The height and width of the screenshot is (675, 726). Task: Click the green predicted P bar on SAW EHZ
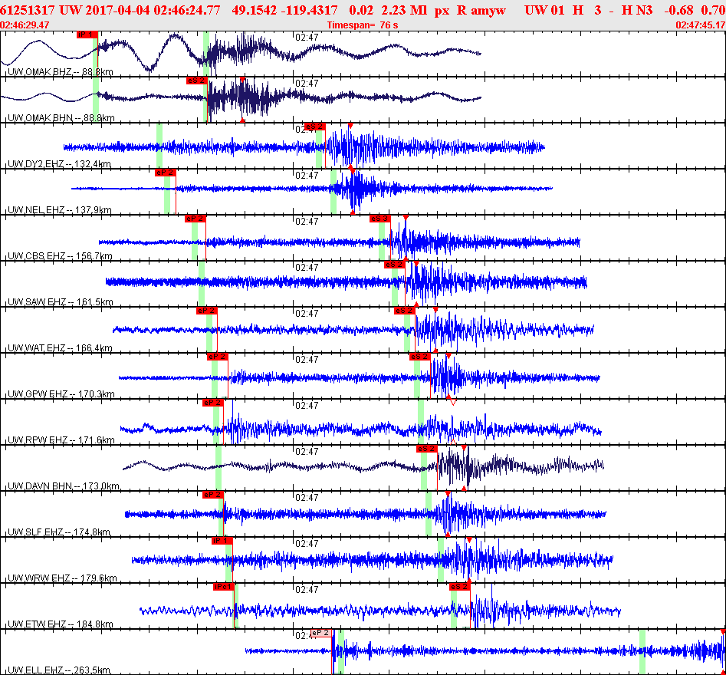pyautogui.click(x=202, y=283)
